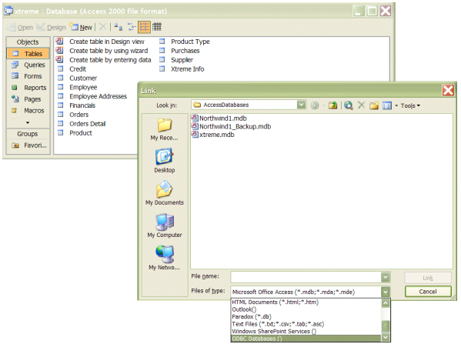Image resolution: width=461 pixels, height=344 pixels.
Task: Open Search the Web icon in Link dialog
Action: point(349,105)
